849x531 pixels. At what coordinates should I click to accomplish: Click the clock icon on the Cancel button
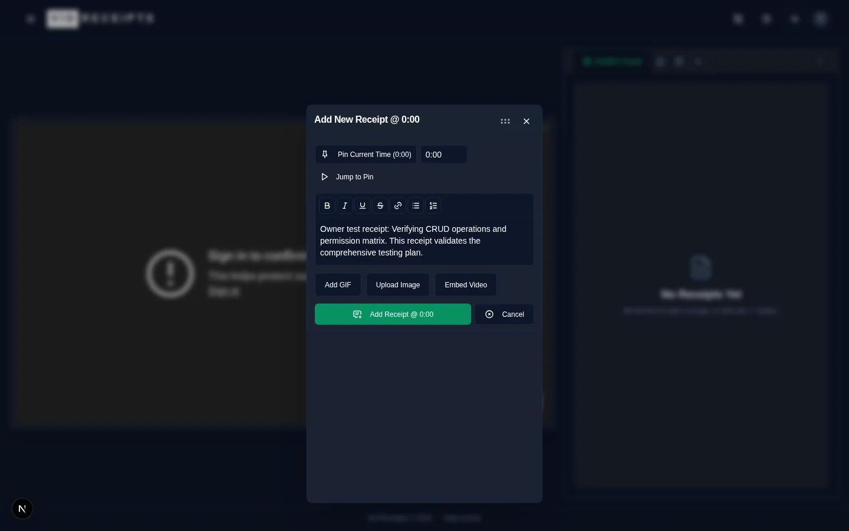tap(489, 314)
